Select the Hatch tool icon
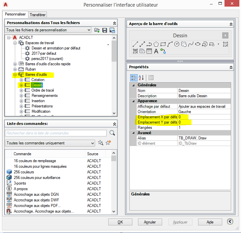 225,44
